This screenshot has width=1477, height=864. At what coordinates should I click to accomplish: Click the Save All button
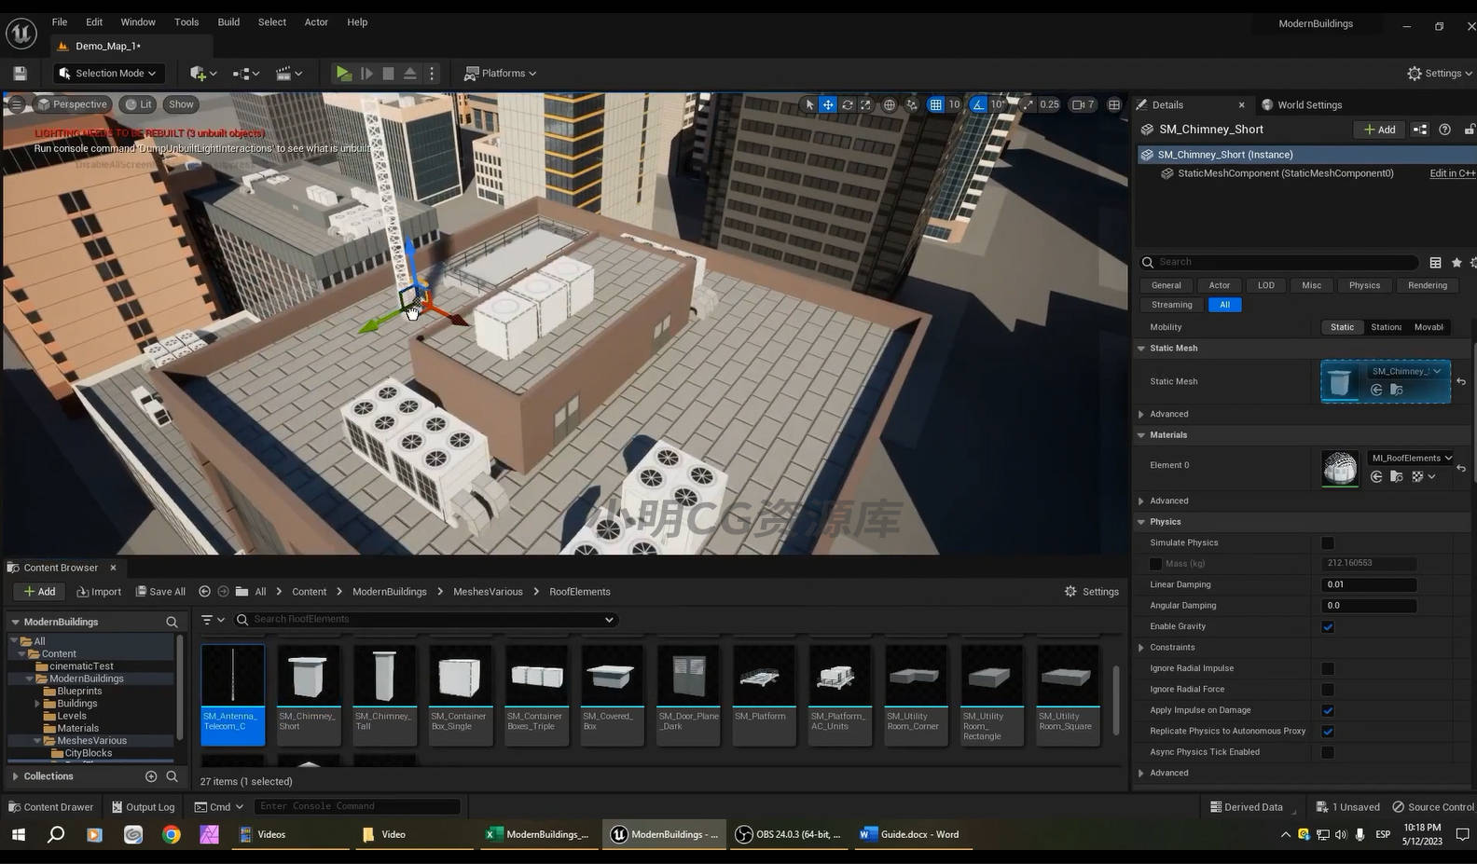pos(160,592)
